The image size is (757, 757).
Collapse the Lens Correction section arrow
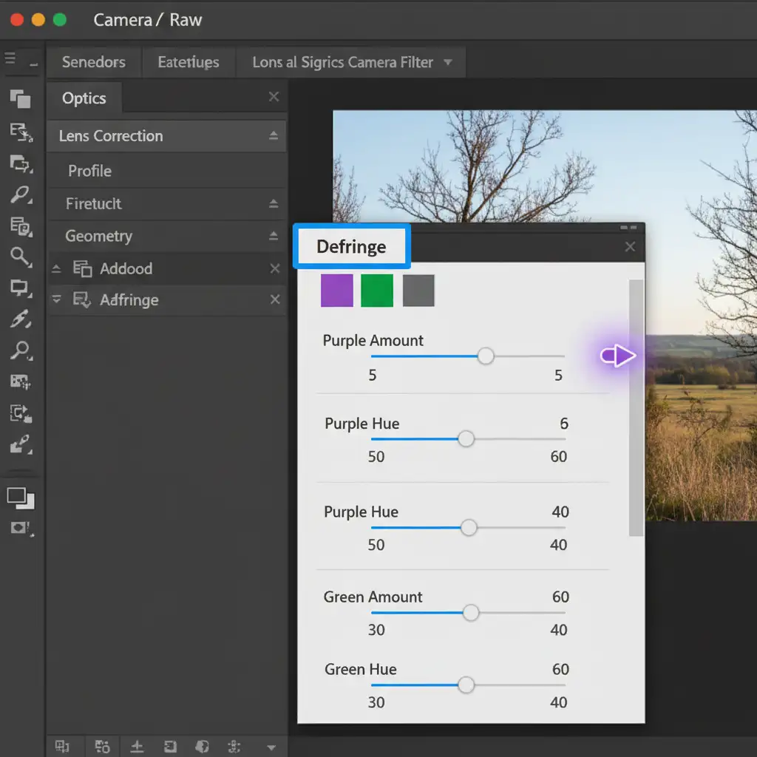tap(274, 136)
